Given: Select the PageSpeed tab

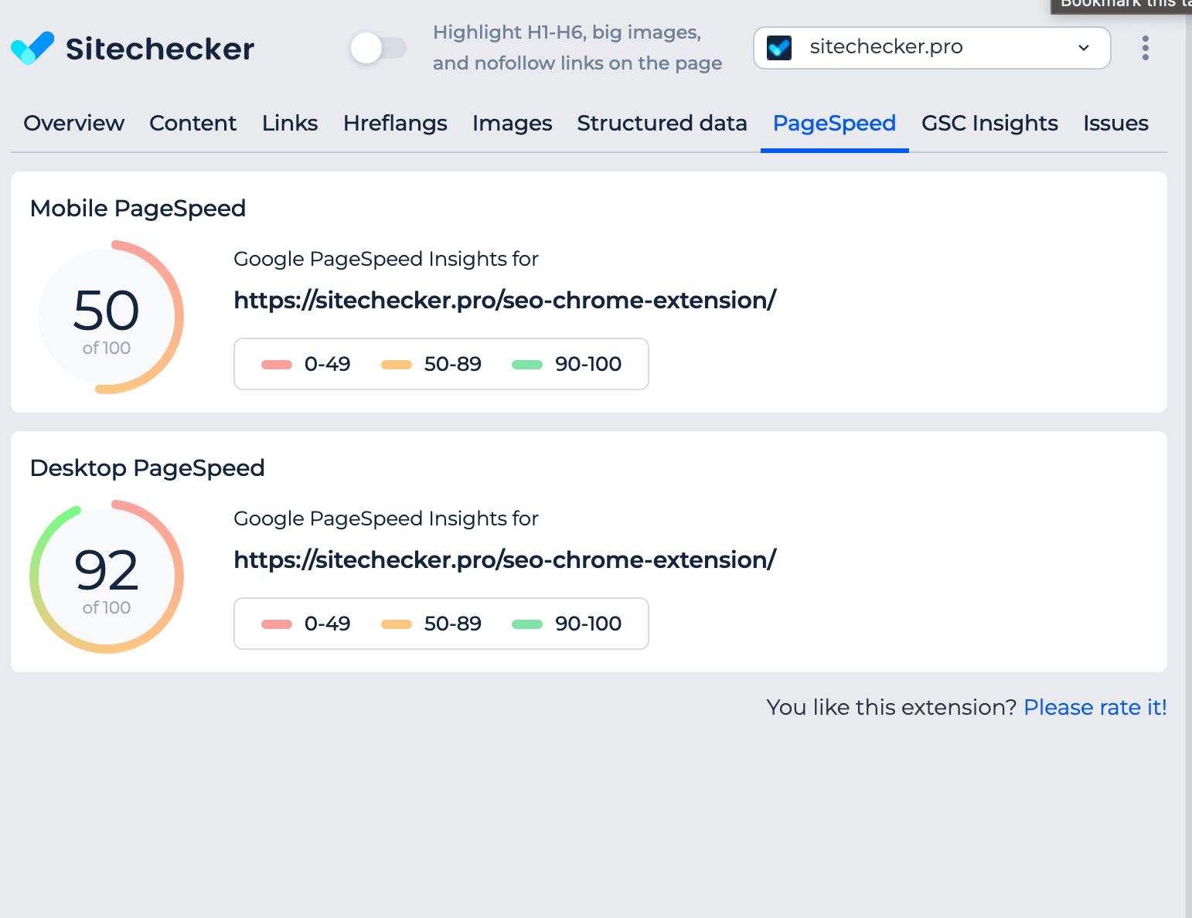Looking at the screenshot, I should (834, 124).
